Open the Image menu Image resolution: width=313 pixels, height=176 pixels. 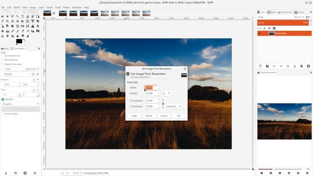pyautogui.click(x=33, y=7)
